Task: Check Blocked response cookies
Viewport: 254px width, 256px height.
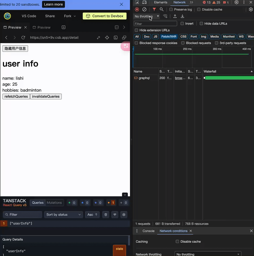Action: click(x=136, y=43)
